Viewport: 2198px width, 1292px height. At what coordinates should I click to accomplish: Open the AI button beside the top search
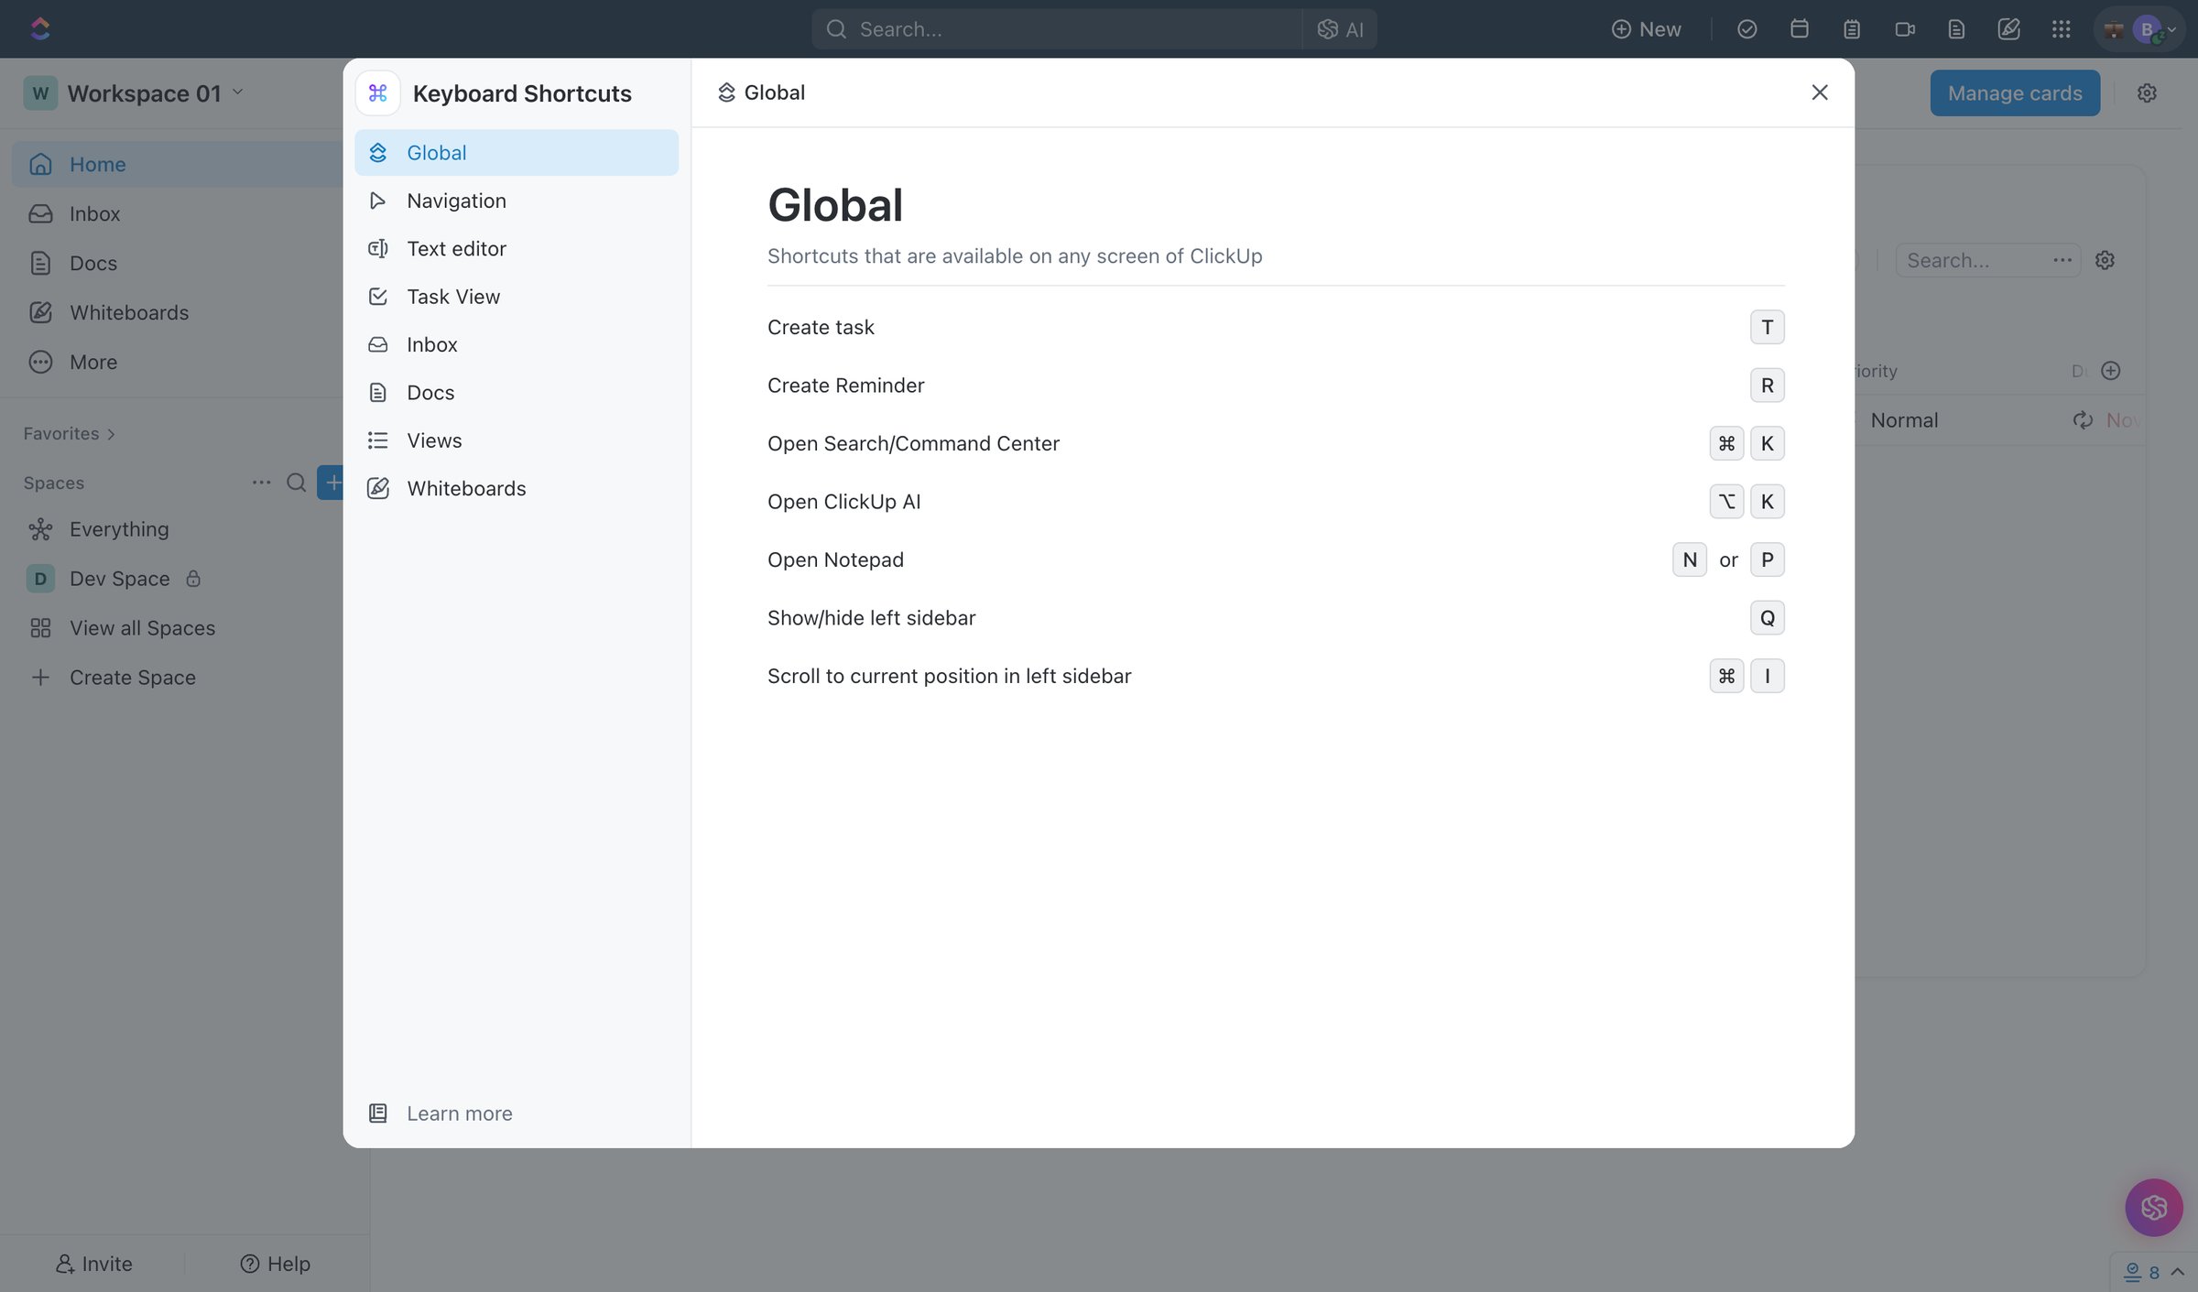point(1340,29)
